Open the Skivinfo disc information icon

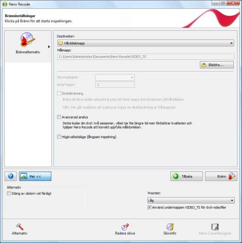pyautogui.click(x=170, y=227)
